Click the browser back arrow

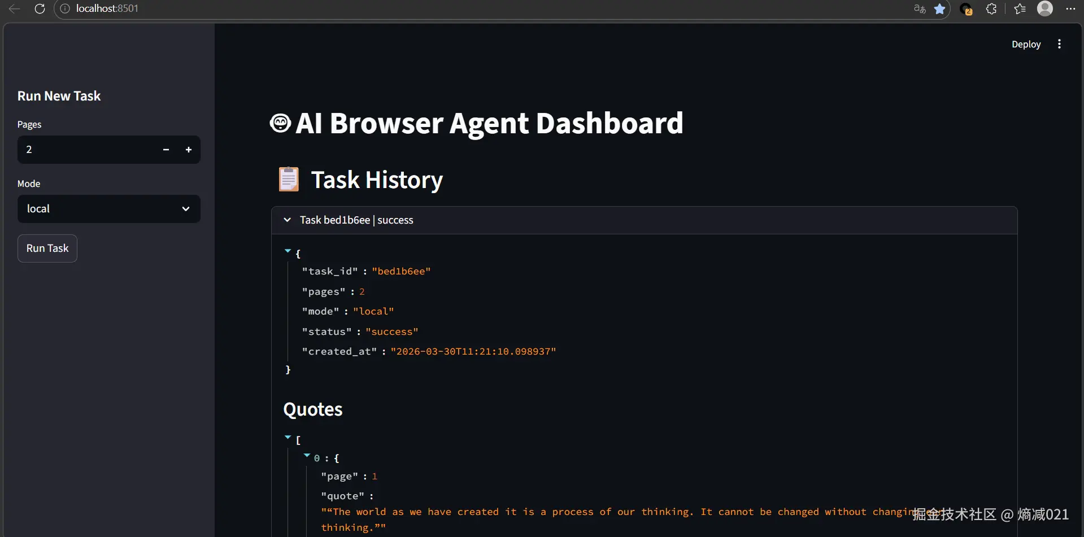click(15, 8)
